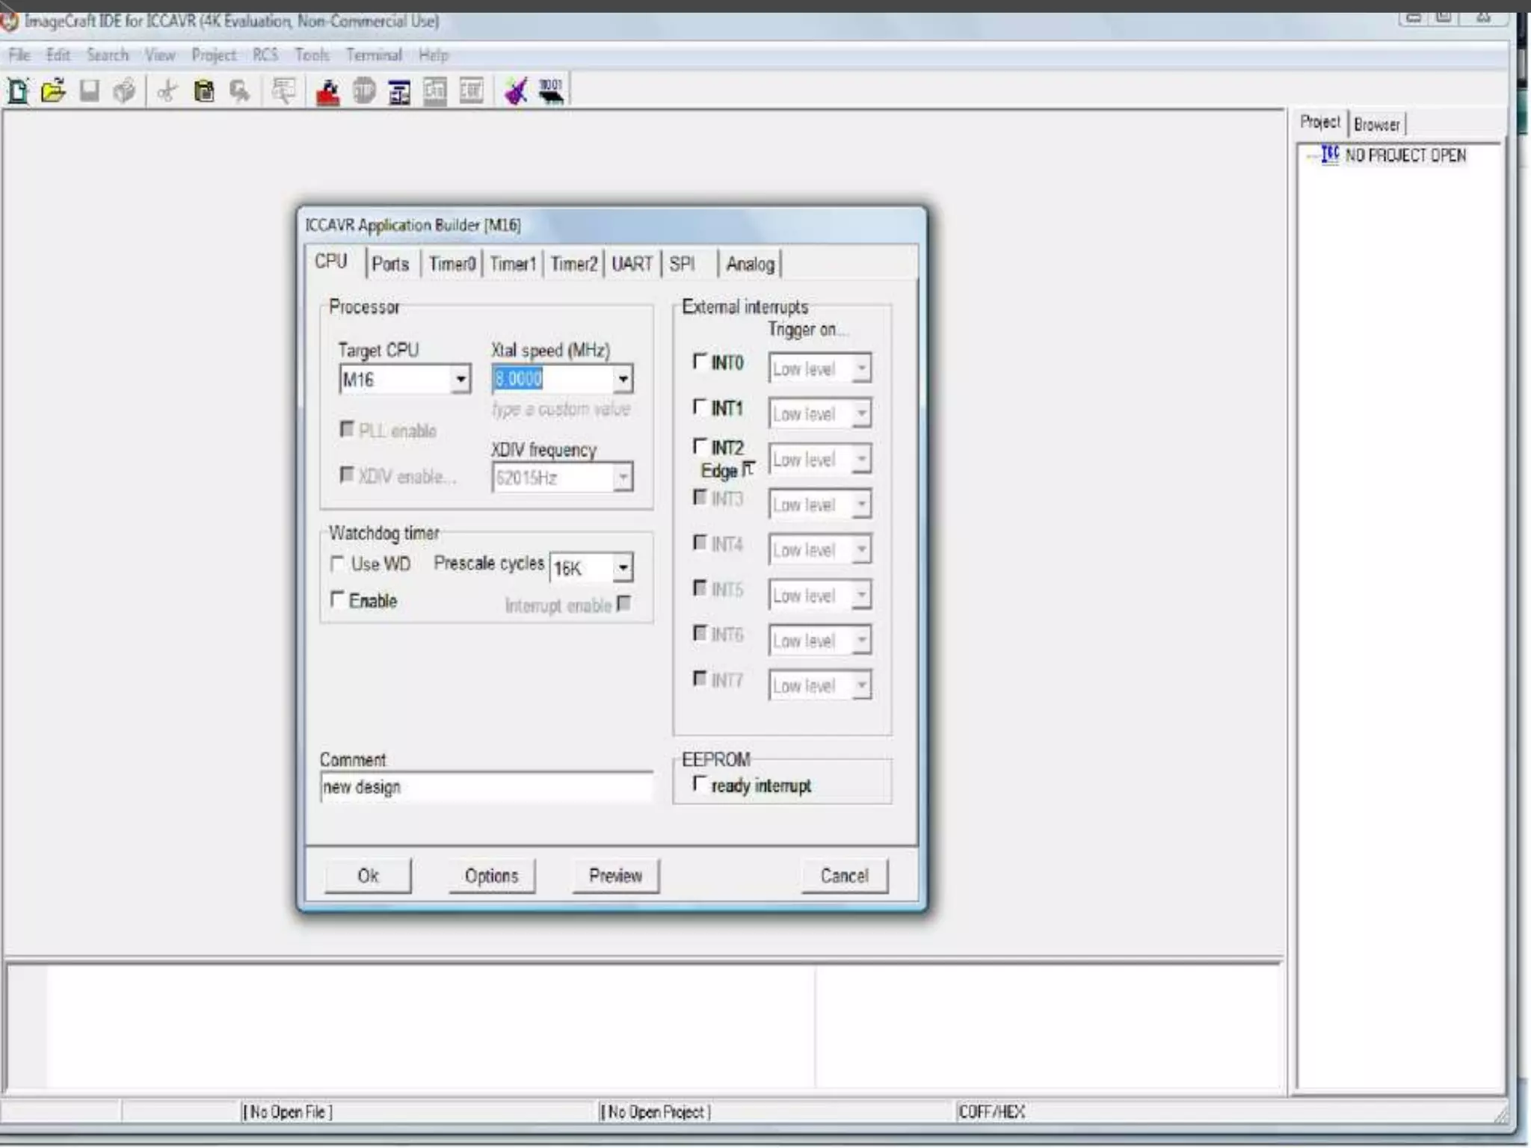Screen dimensions: 1531x1148
Task: Open the XDIV frequency dropdown
Action: click(x=623, y=477)
